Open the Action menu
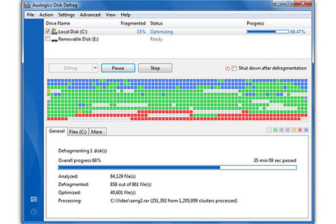The image size is (336, 224). [x=46, y=15]
